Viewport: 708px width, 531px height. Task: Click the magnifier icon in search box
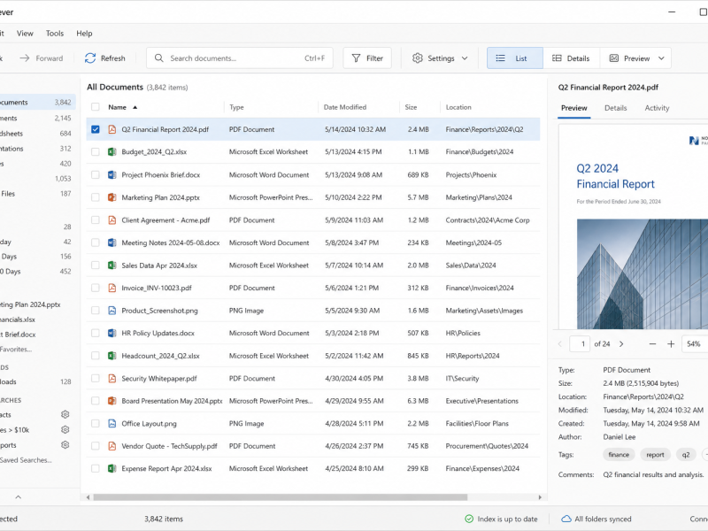(159, 58)
